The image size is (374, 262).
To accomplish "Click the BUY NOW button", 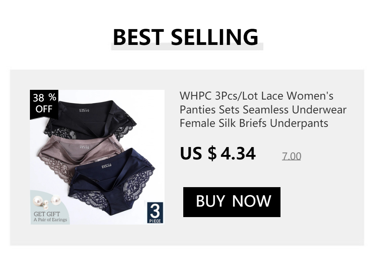I will 232,202.
